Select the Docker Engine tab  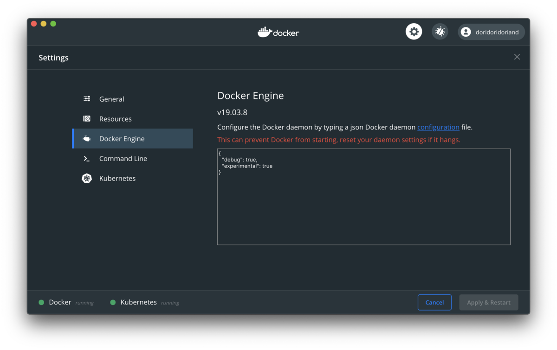pyautogui.click(x=133, y=139)
